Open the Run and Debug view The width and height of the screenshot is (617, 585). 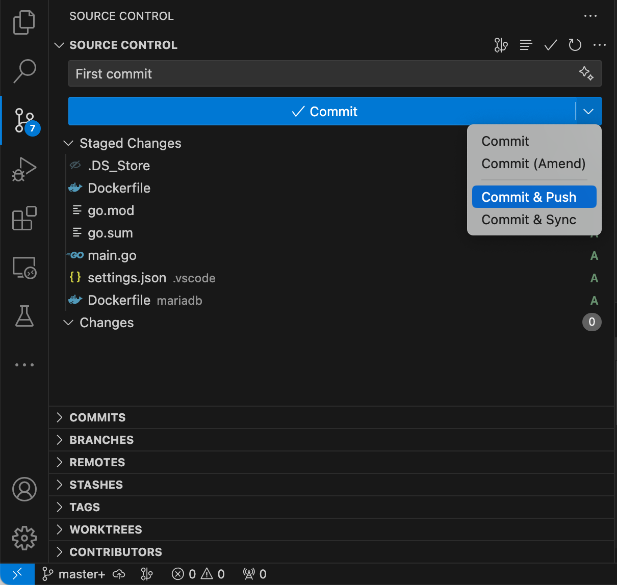coord(24,169)
